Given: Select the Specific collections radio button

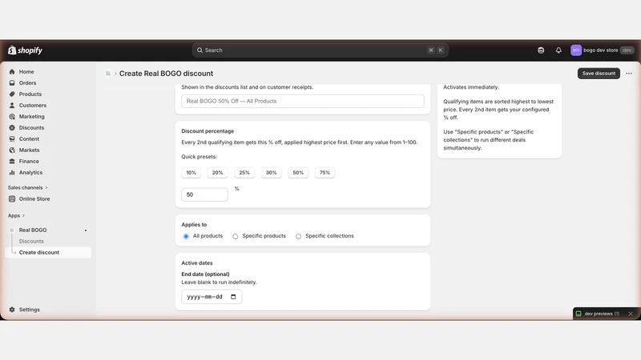Looking at the screenshot, I should [298, 236].
